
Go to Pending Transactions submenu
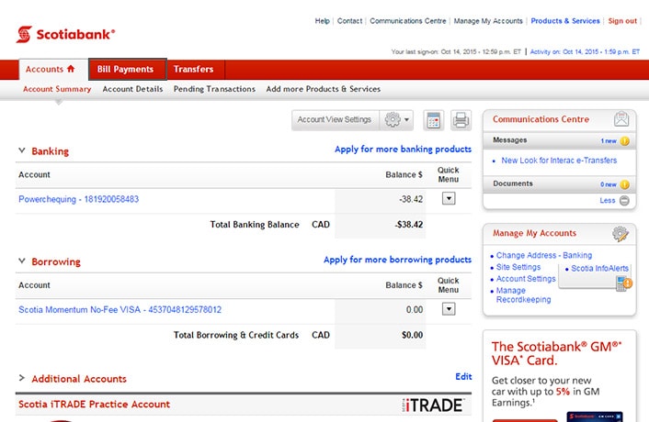214,89
